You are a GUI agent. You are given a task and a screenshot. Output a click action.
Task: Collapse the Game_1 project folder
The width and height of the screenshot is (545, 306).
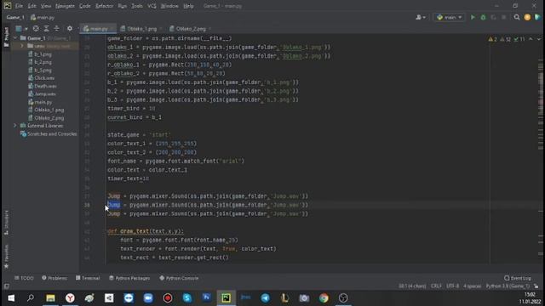(15, 38)
